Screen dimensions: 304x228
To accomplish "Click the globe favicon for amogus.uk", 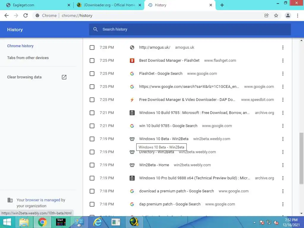I will (132, 47).
